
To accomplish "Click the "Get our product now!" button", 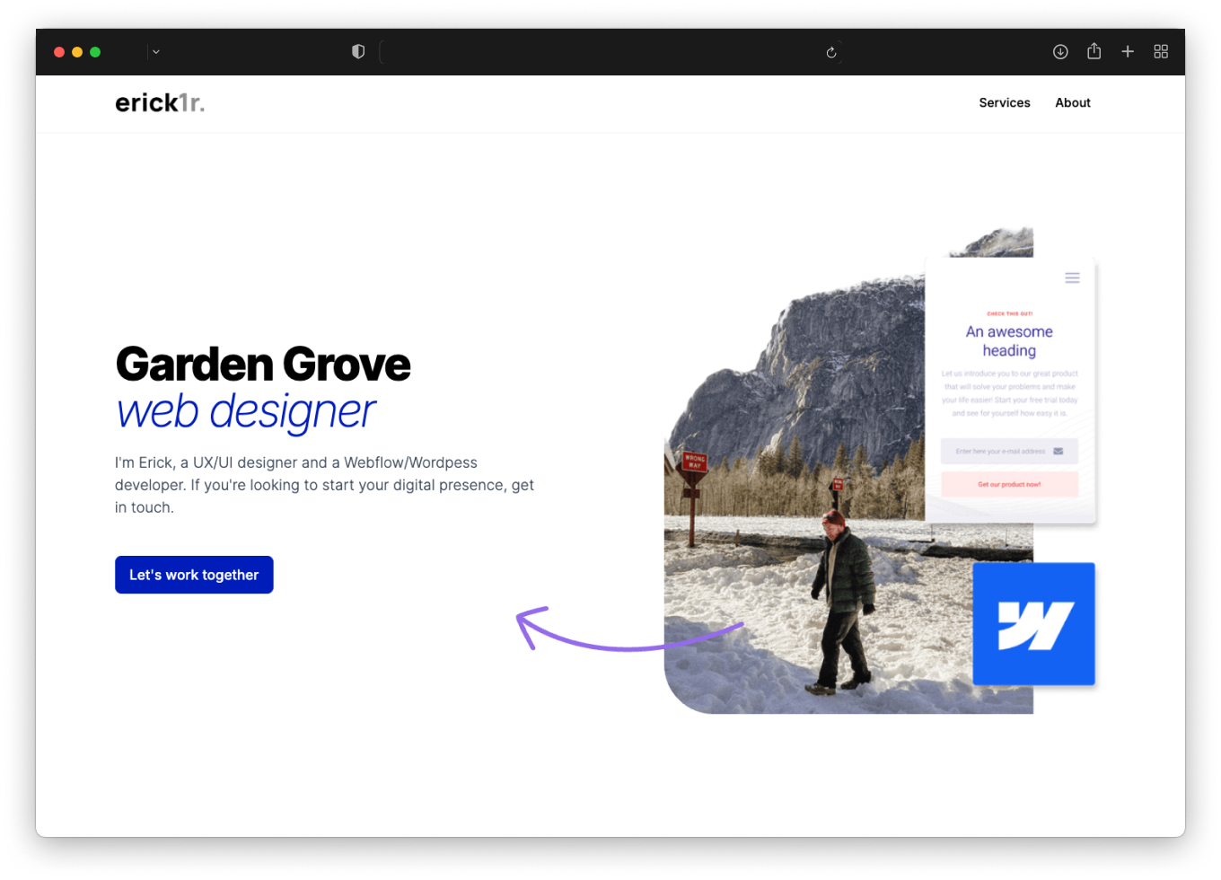I will point(1009,484).
